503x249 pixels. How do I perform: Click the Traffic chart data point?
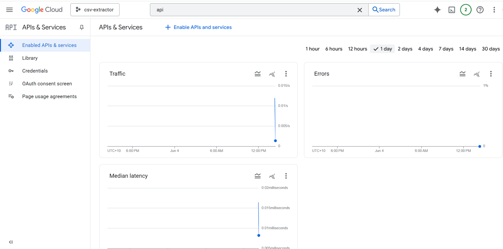[275, 141]
